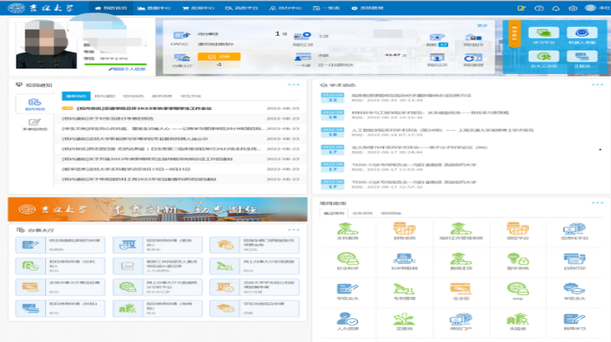This screenshot has width=611, height=342.
Task: Open the settings gear icon in header
Action: pyautogui.click(x=573, y=7)
